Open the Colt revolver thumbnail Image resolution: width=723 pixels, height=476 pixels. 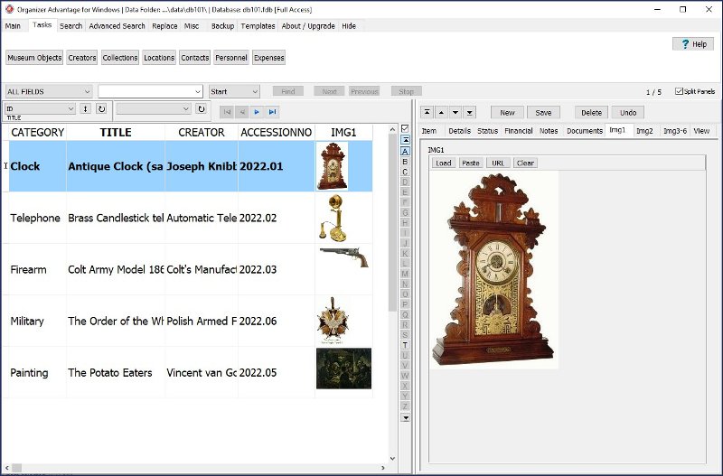tap(344, 257)
